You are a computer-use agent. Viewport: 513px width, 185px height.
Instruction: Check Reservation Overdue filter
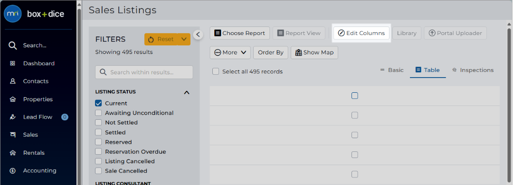point(98,152)
